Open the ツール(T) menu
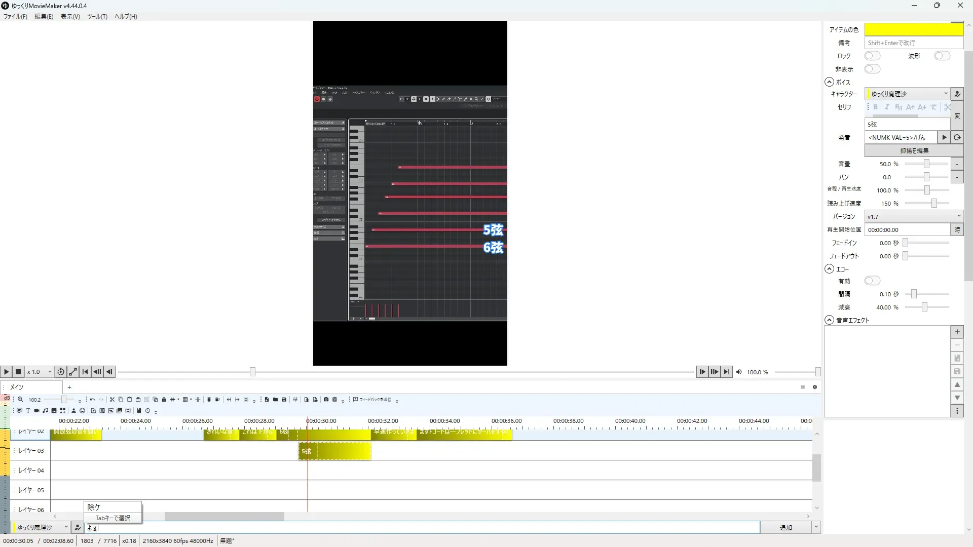973x547 pixels. (x=97, y=16)
